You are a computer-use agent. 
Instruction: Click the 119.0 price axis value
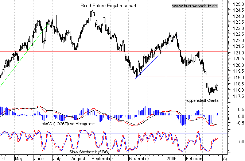[x=237, y=78]
